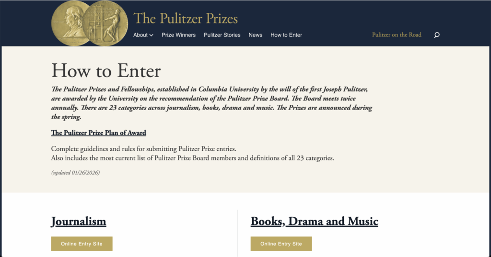The image size is (491, 257).
Task: Click How to Enter nav item
Action: coord(286,35)
